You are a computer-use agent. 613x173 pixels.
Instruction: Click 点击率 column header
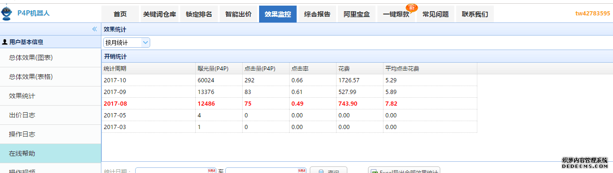[313, 68]
